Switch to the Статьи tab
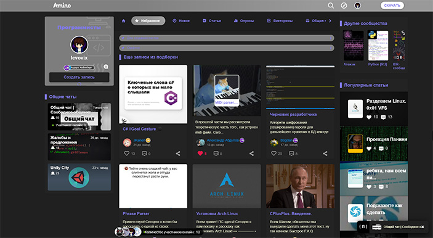 [212, 21]
